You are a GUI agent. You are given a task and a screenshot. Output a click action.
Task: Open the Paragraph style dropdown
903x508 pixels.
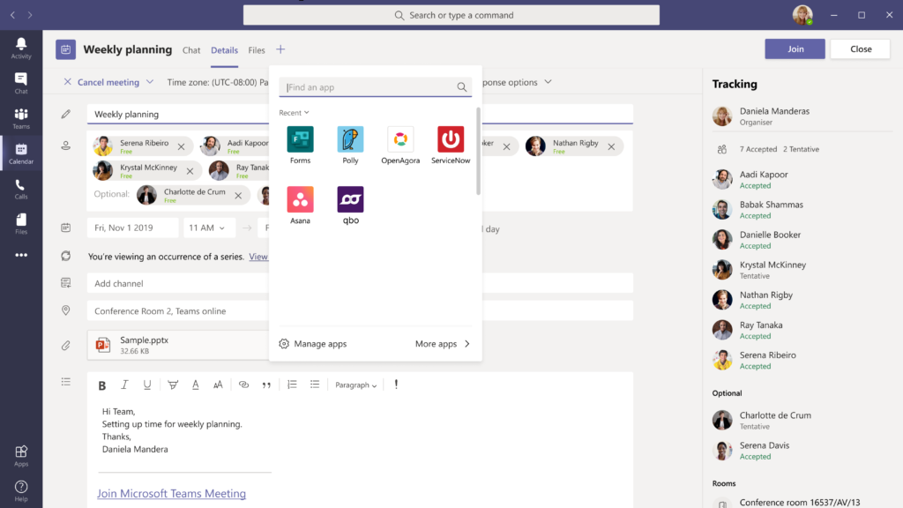(x=355, y=385)
